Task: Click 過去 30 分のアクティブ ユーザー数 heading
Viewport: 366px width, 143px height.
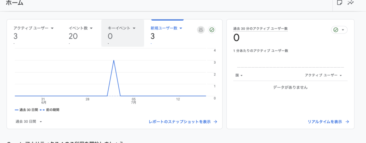Action: click(x=261, y=28)
